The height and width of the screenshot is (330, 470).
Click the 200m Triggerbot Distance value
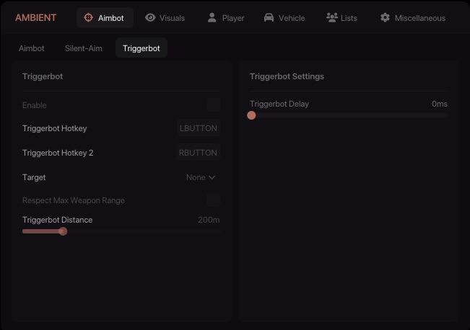coord(209,220)
